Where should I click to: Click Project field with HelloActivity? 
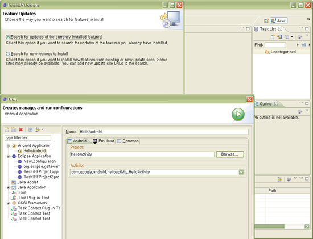coord(142,154)
